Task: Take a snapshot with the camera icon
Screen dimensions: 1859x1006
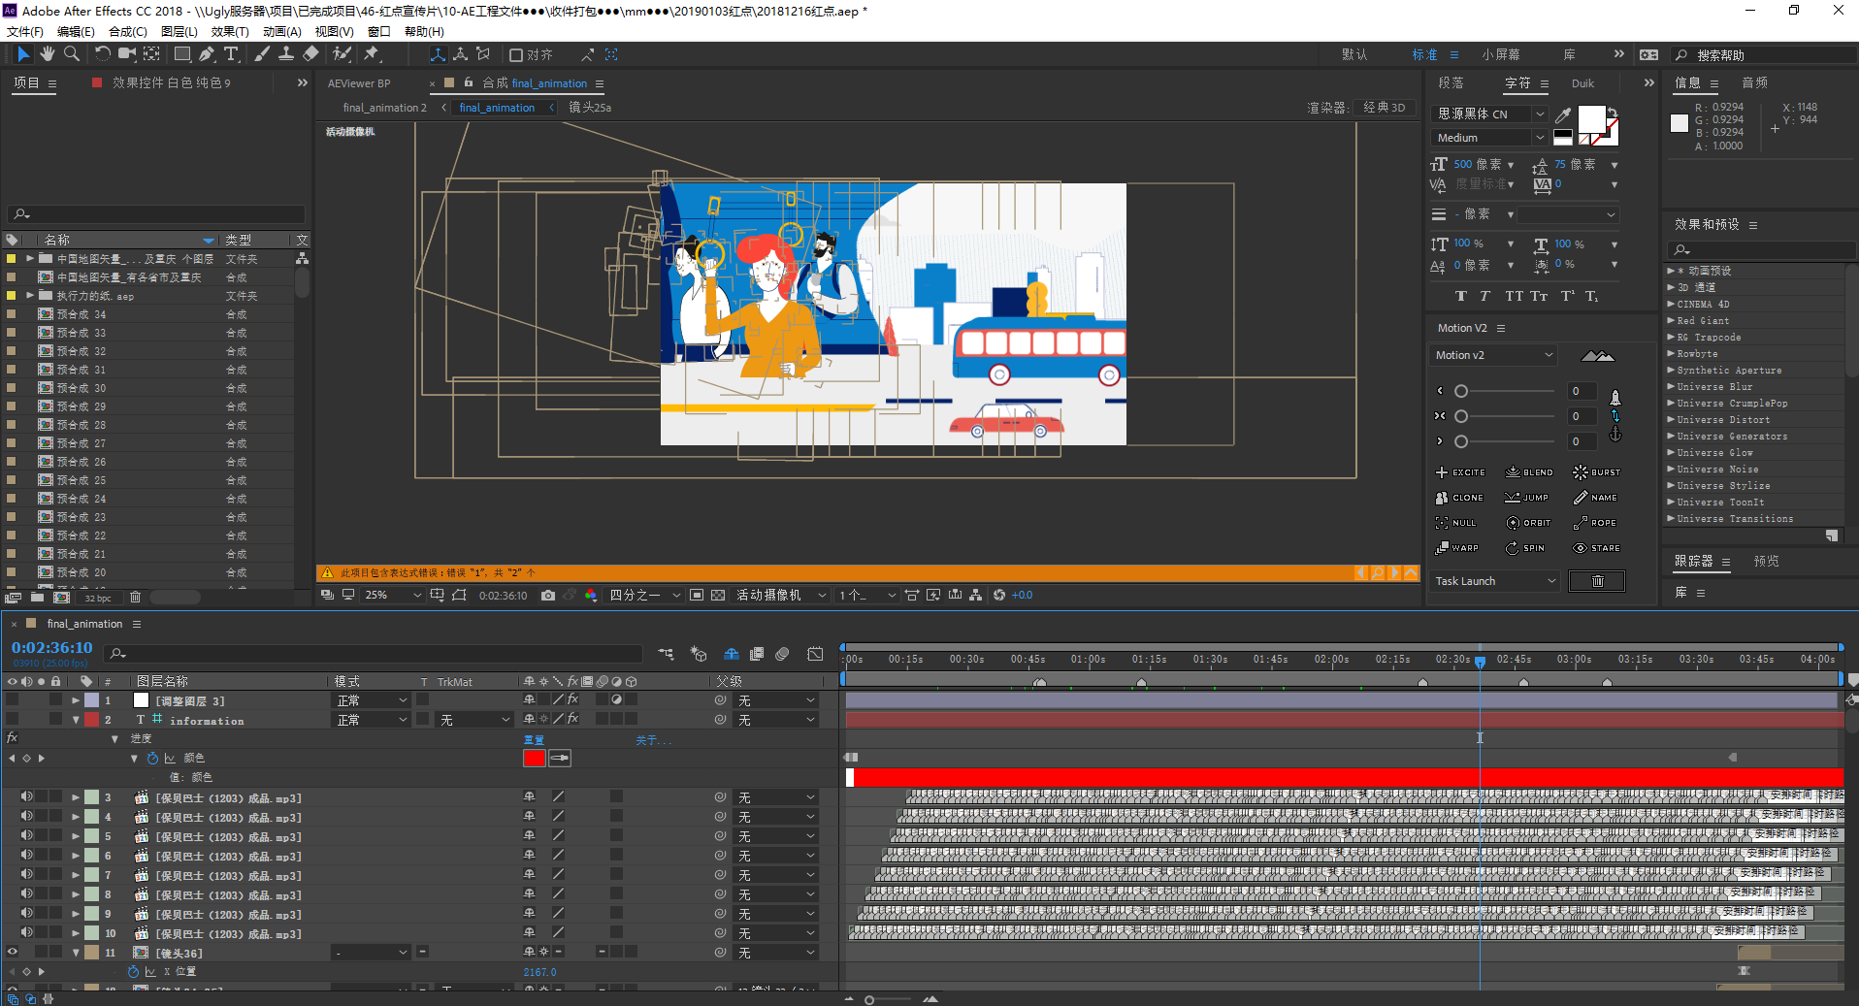Action: pyautogui.click(x=548, y=595)
